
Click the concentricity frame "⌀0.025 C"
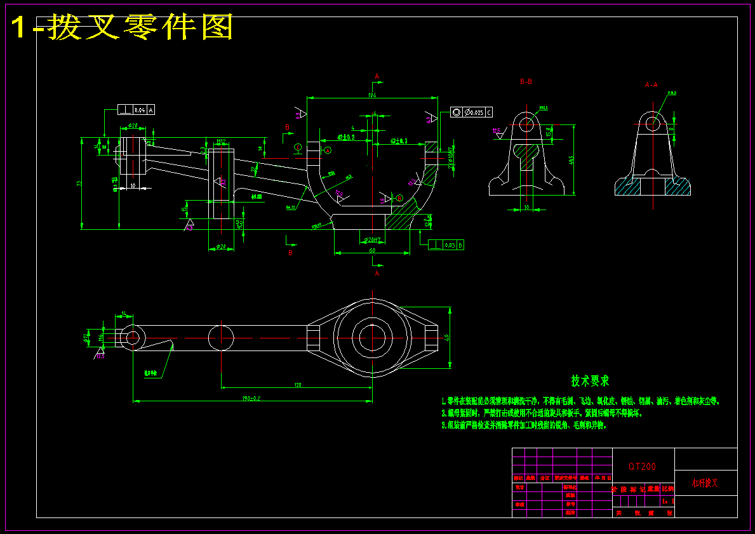pos(471,112)
